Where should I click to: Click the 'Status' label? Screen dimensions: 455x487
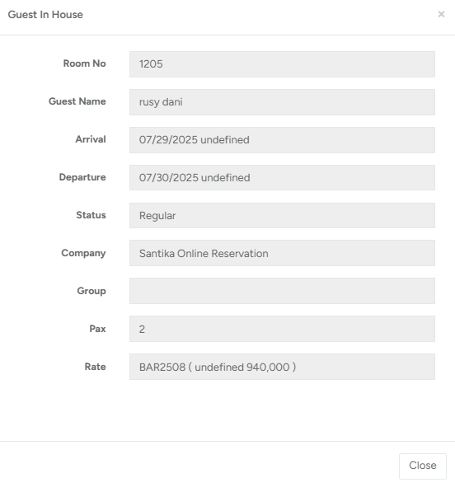(x=91, y=215)
